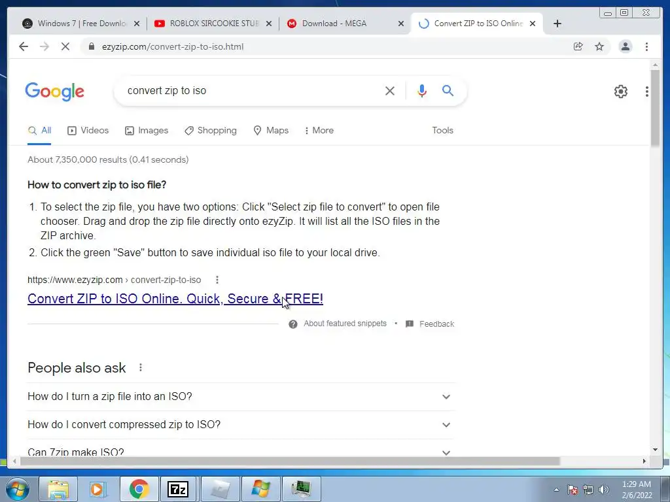Click in the Google search input field
This screenshot has height=502, width=670.
[252, 90]
